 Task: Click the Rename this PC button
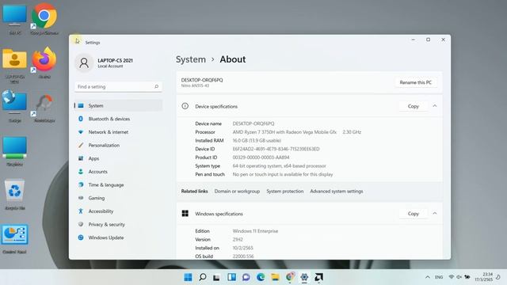pos(415,82)
